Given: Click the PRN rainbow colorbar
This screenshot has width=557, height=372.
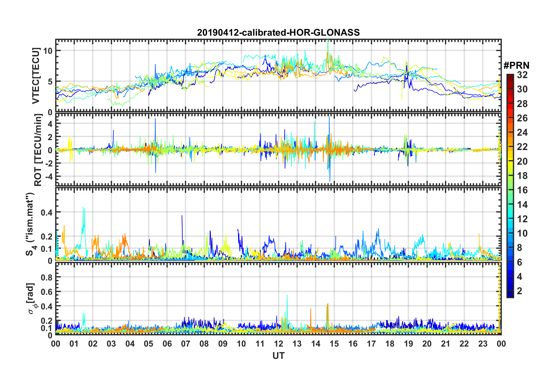Looking at the screenshot, I should coord(510,186).
